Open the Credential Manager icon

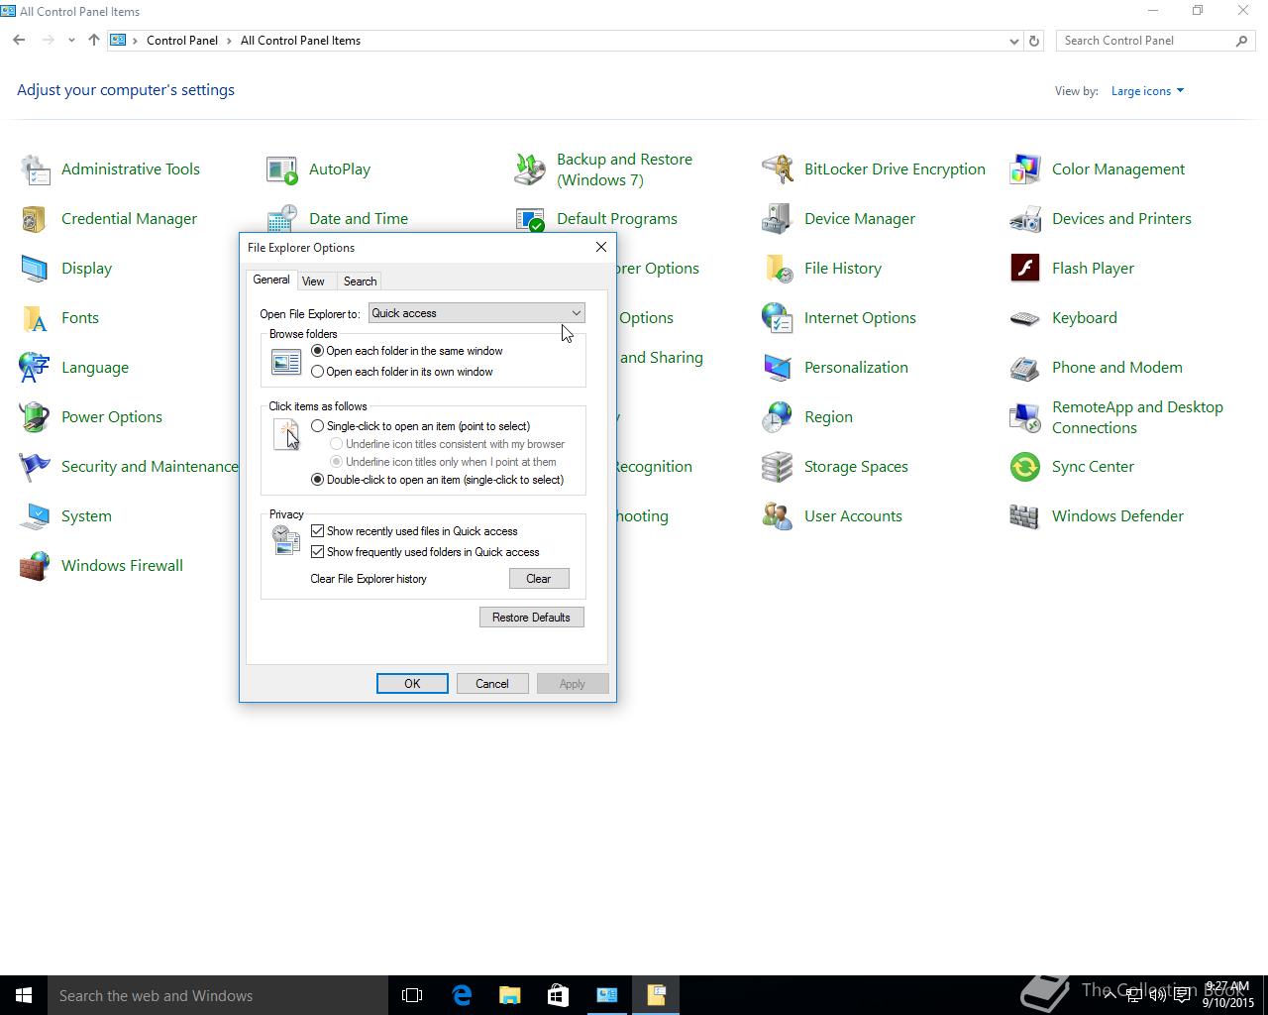(36, 219)
